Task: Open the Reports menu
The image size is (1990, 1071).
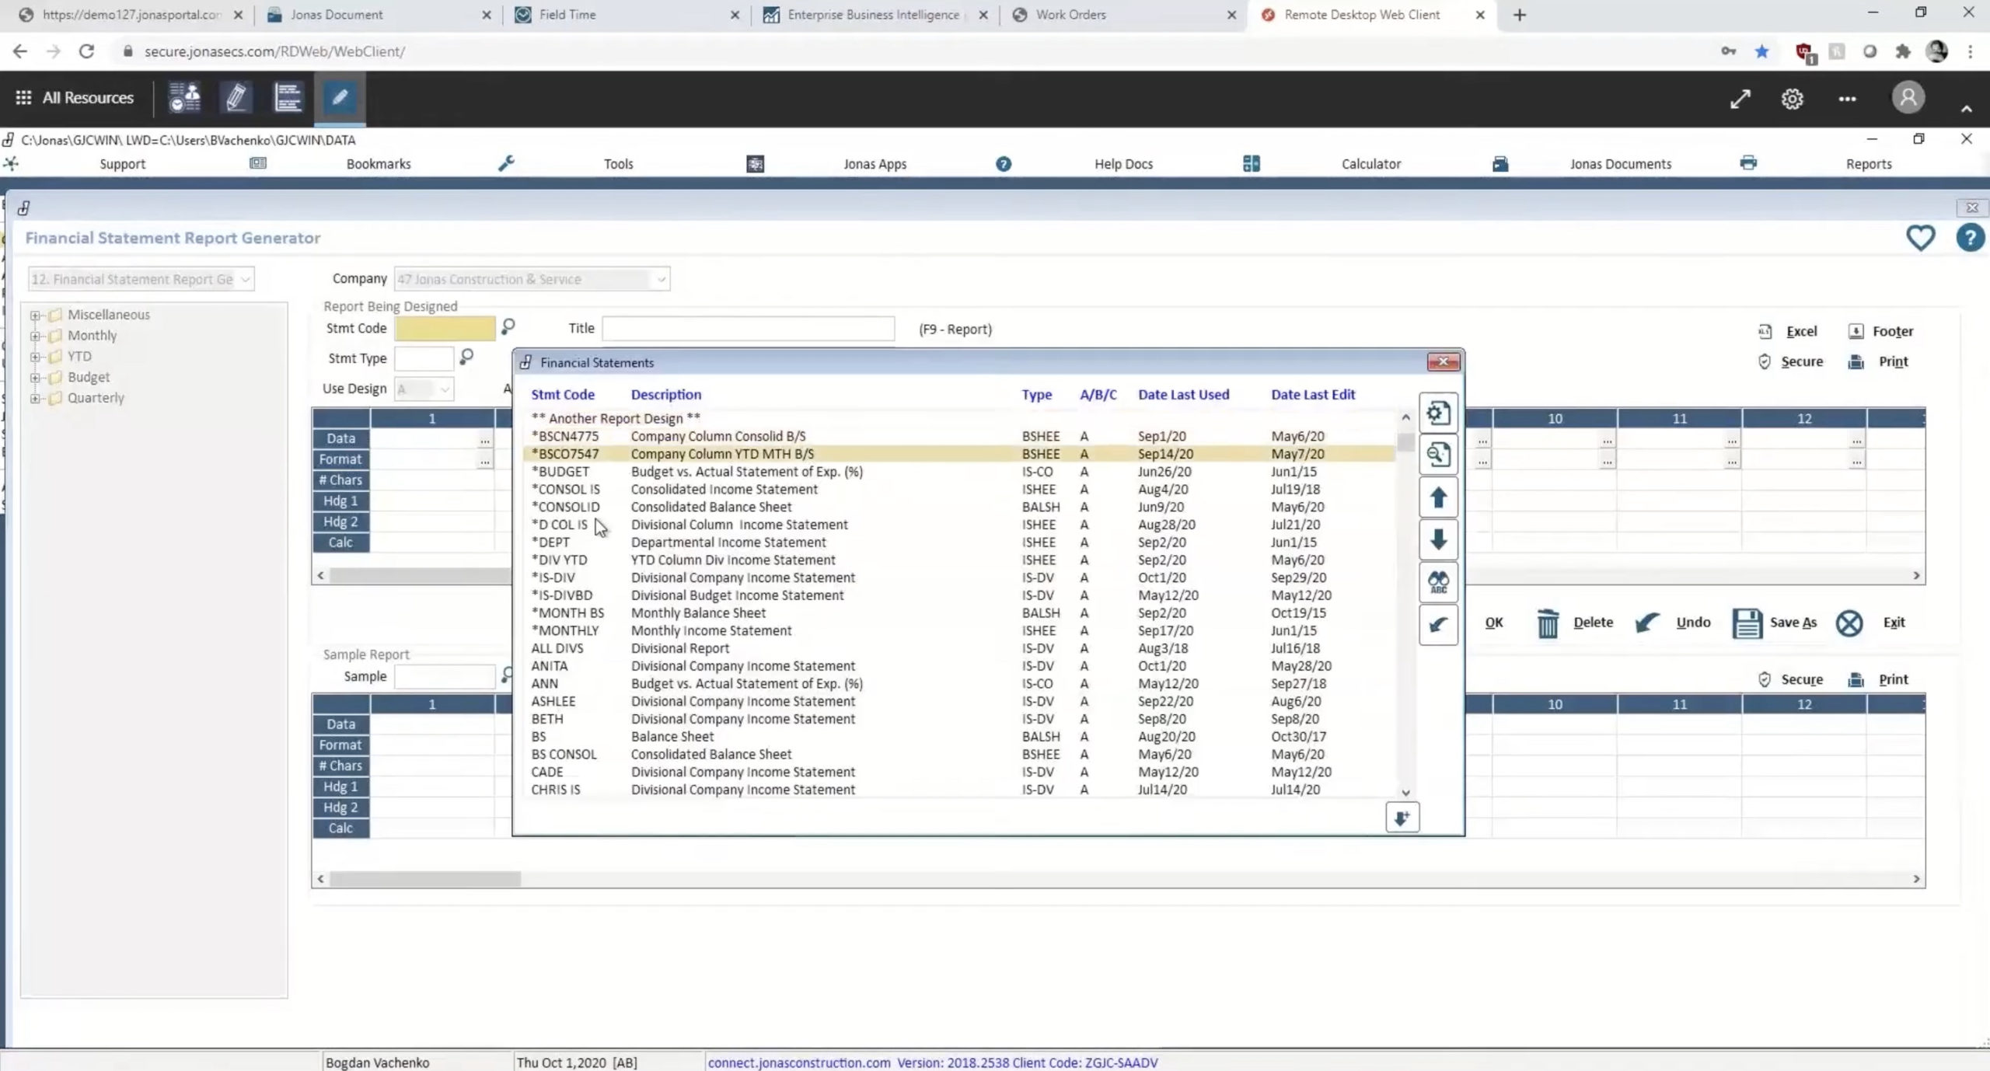Action: coord(1869,164)
